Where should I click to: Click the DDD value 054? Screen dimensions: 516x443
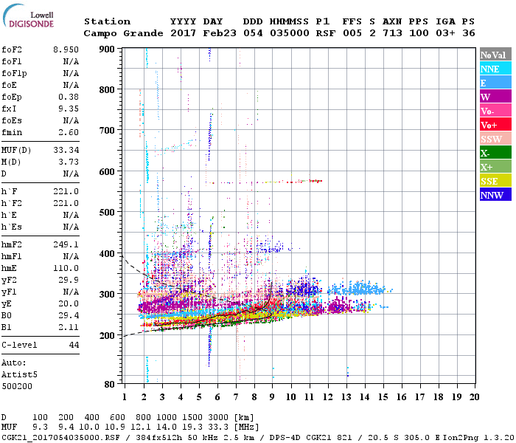pyautogui.click(x=253, y=33)
